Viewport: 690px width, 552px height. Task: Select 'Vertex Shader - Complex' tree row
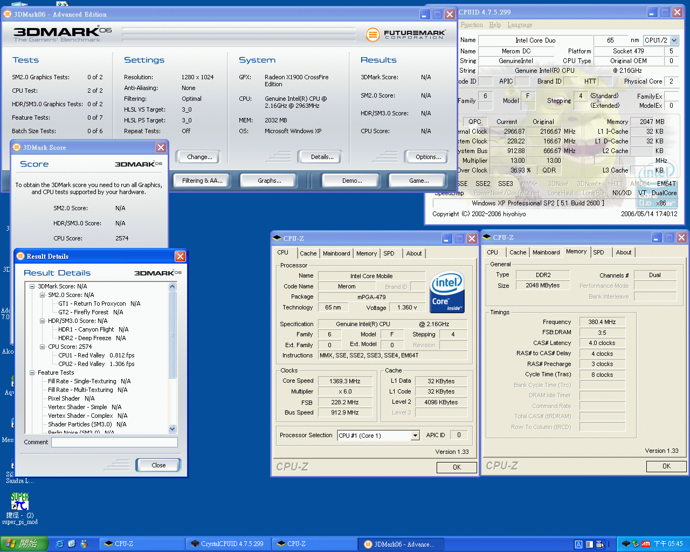[x=87, y=416]
